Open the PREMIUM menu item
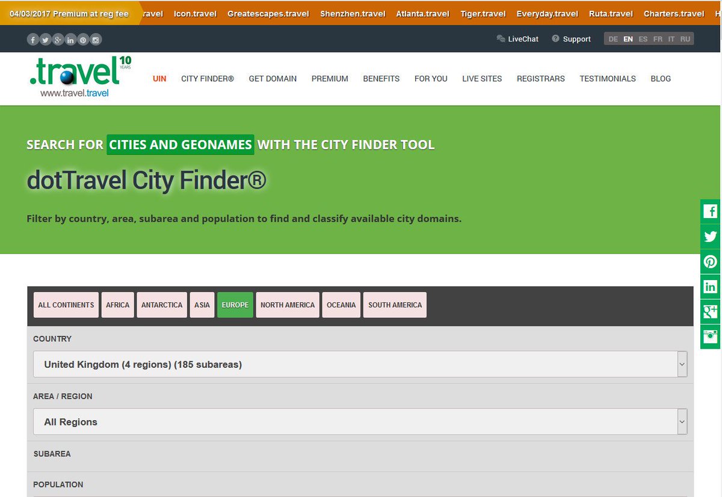The image size is (722, 497). pyautogui.click(x=330, y=79)
